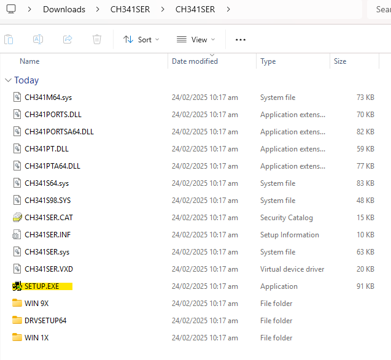Expand chevron after Downloads breadcrumb
The width and height of the screenshot is (391, 360).
[98, 9]
